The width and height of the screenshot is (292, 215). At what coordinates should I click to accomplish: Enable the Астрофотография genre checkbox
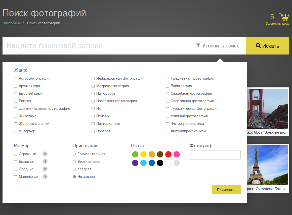[16, 79]
